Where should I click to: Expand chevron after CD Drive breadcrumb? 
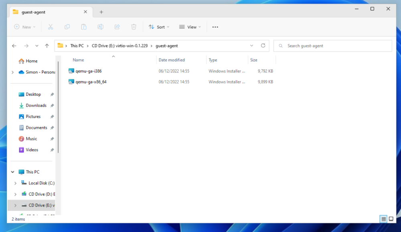[x=152, y=46]
